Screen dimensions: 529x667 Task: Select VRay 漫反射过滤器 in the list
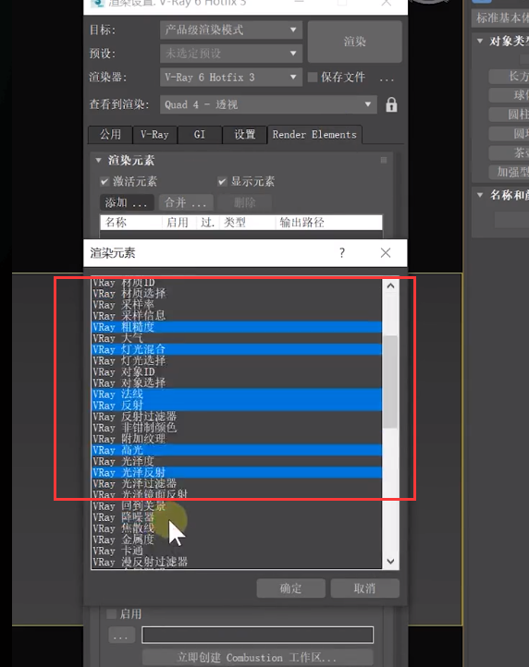pyautogui.click(x=237, y=562)
